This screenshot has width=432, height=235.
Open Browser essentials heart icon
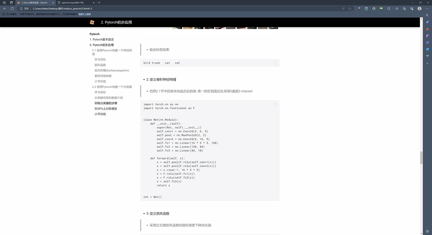(412, 9)
